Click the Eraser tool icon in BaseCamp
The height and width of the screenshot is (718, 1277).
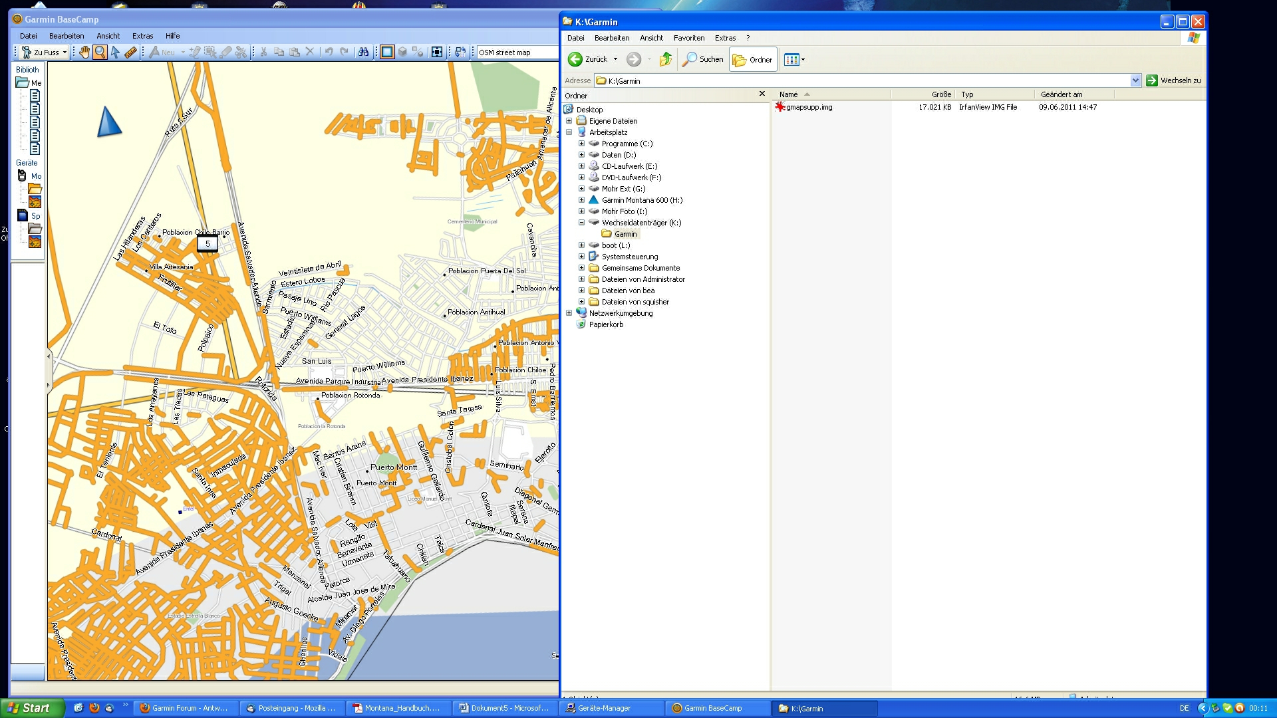tap(226, 53)
